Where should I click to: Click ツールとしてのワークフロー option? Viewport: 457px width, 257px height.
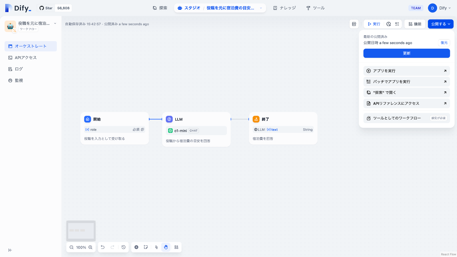click(407, 118)
